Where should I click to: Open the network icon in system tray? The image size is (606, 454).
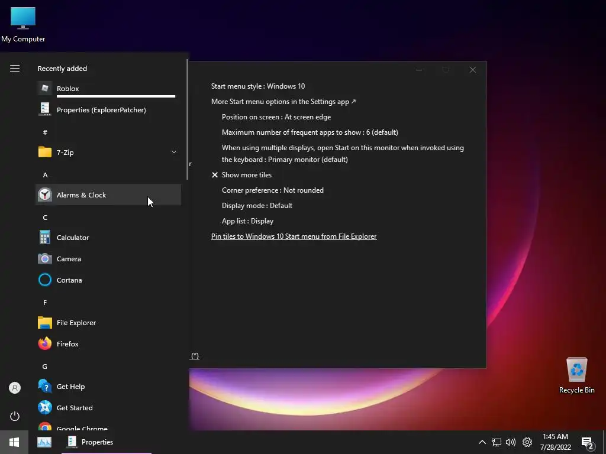[497, 442]
